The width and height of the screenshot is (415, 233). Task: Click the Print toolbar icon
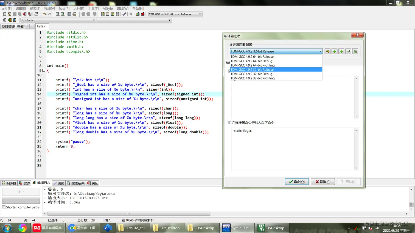coord(36,14)
